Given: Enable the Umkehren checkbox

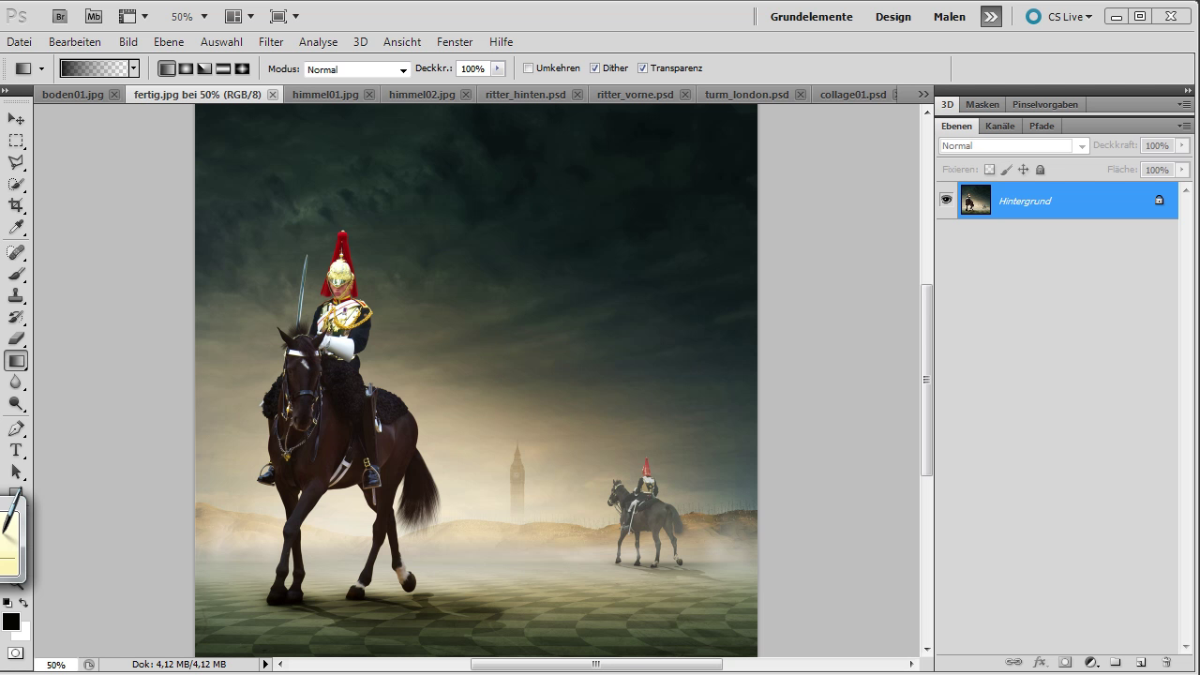Looking at the screenshot, I should (x=529, y=68).
